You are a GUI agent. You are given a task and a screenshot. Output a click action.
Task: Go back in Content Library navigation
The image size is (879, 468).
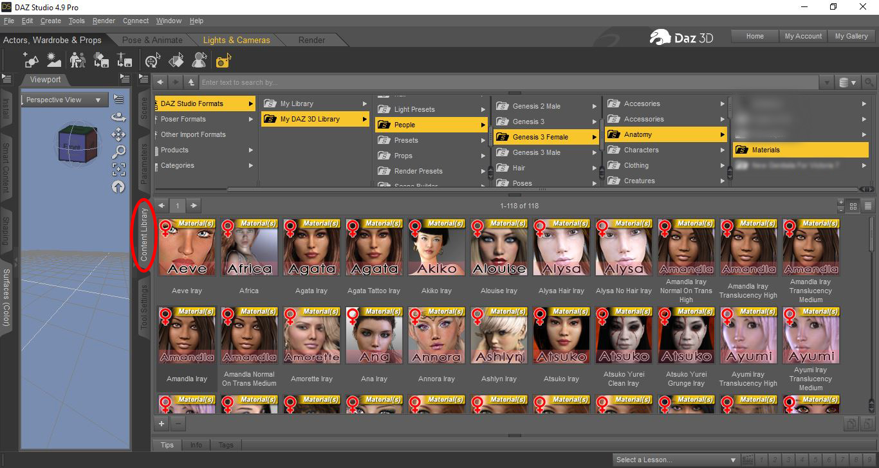click(161, 82)
